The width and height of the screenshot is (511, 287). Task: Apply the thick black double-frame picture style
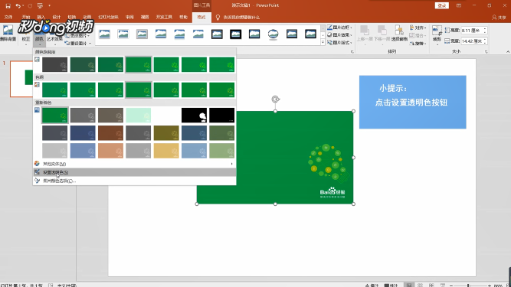point(236,34)
